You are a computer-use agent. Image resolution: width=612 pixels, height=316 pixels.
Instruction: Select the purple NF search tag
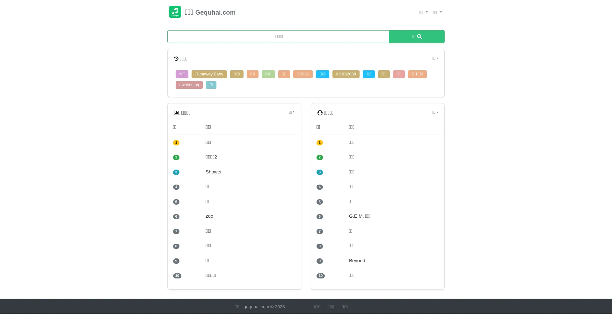tap(182, 74)
